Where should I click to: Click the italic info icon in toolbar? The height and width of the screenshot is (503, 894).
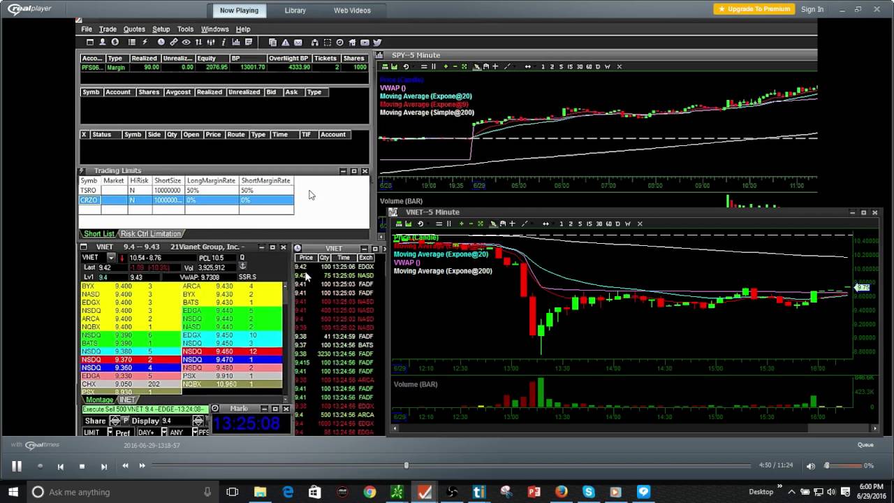(x=223, y=42)
